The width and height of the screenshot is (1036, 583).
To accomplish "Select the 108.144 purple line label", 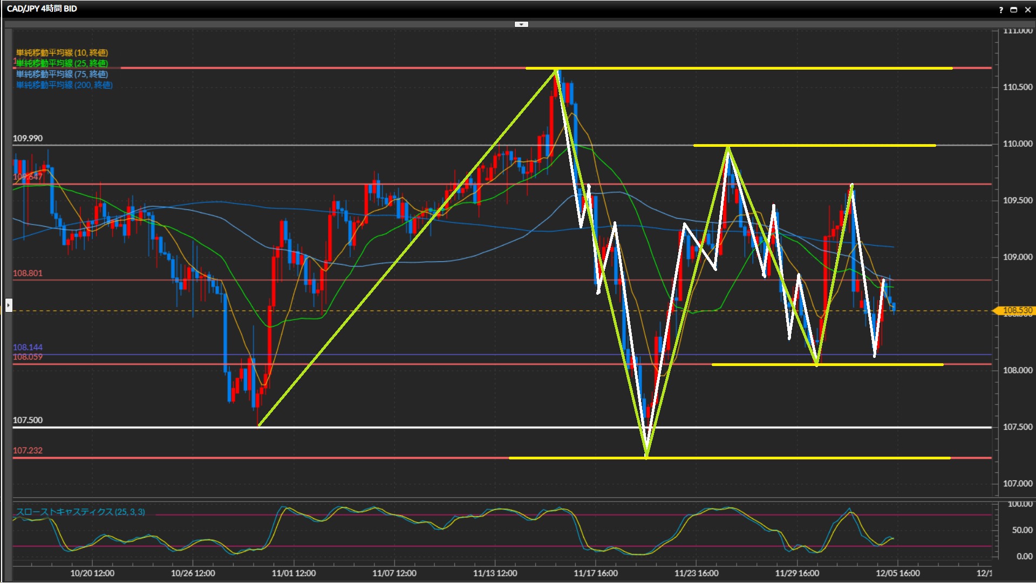I will (x=28, y=347).
